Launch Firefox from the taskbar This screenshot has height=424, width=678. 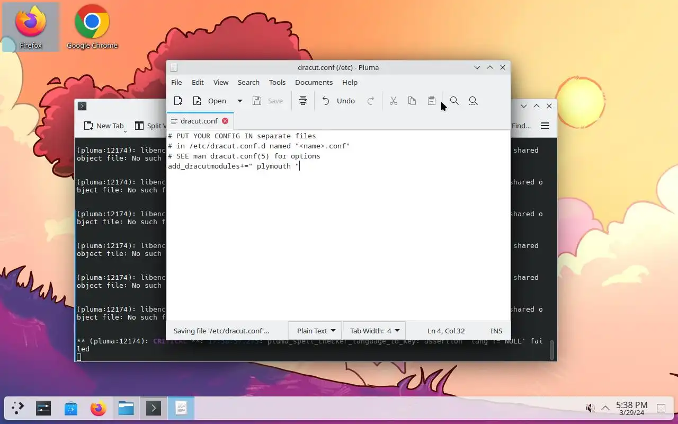[99, 408]
